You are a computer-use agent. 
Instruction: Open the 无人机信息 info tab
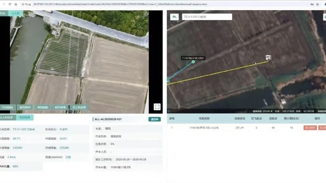(x=7, y=117)
